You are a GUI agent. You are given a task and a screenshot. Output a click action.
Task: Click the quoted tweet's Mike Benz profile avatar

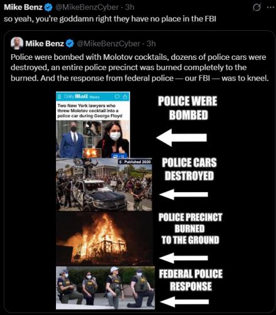[17, 43]
